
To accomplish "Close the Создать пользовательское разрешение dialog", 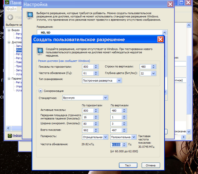I will (x=160, y=40).
